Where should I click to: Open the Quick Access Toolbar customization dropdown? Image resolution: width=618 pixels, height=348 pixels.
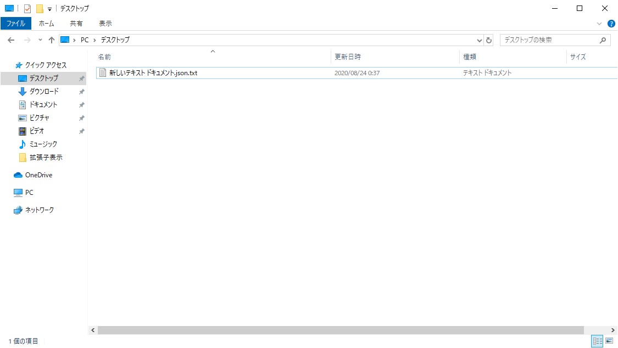point(49,8)
